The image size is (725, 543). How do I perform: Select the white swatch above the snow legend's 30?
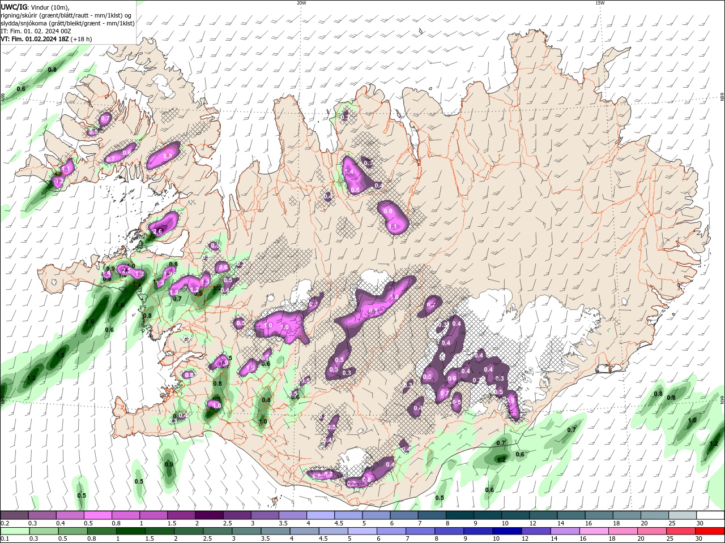pyautogui.click(x=710, y=515)
